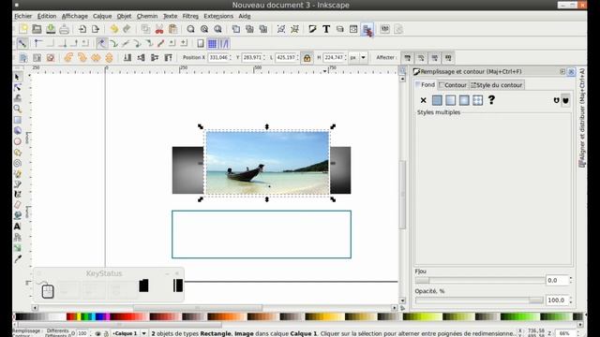Screen dimensions: 600x337
Task: Open the px units dropdown
Action: point(363,58)
